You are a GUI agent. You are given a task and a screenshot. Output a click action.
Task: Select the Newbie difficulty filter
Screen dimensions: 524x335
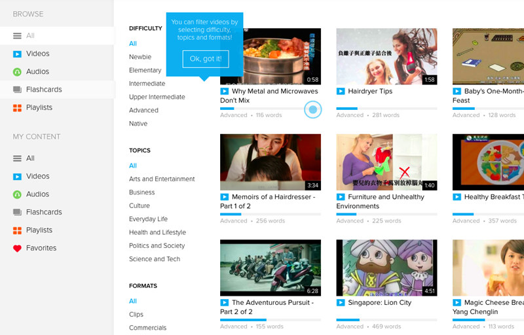click(140, 57)
